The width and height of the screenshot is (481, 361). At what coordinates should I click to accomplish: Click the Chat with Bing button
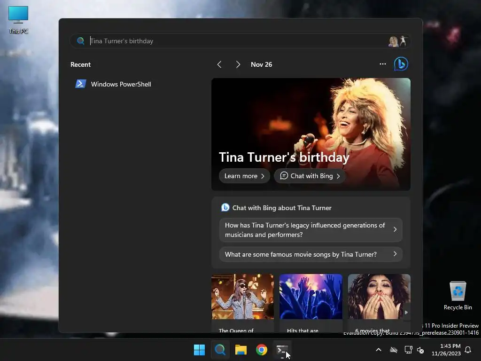[x=310, y=176]
